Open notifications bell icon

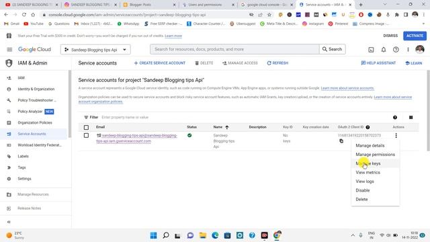[x=384, y=50]
